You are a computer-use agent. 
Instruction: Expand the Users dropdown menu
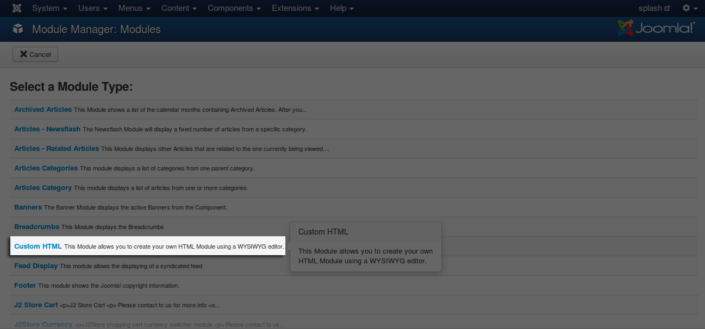point(92,8)
